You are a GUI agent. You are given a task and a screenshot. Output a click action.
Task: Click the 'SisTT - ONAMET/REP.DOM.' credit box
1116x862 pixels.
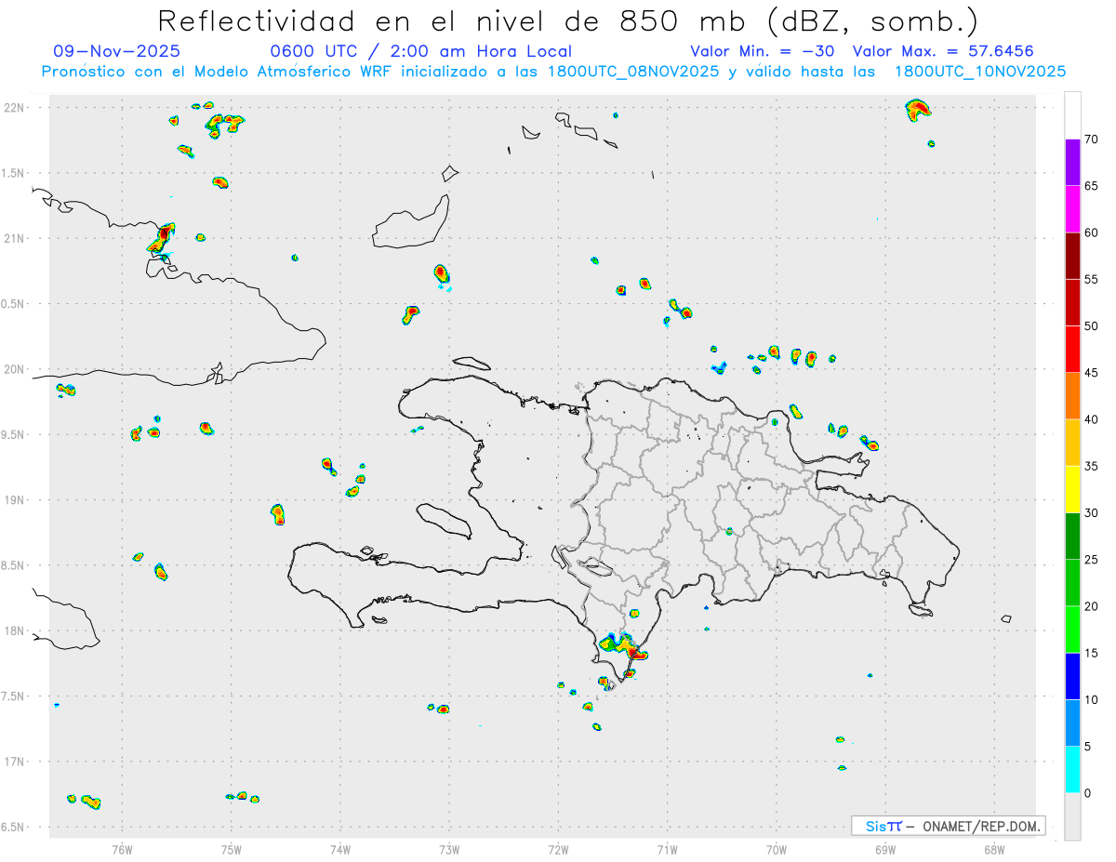coord(949,826)
